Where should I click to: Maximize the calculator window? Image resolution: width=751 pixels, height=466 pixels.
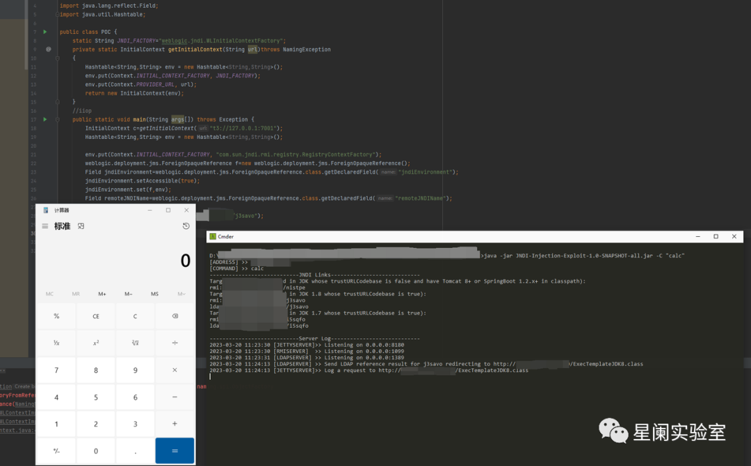coord(168,210)
